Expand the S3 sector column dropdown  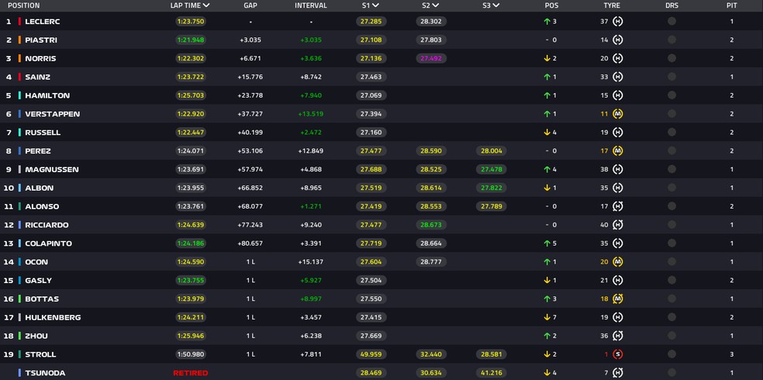496,5
